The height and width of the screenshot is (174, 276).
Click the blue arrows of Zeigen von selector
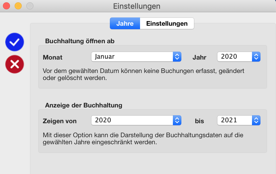click(177, 120)
